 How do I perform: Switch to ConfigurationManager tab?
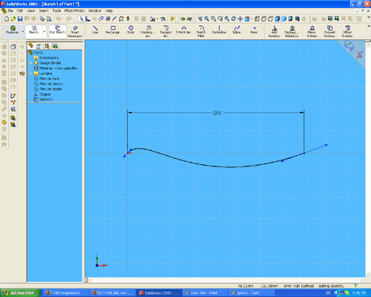pyautogui.click(x=47, y=46)
